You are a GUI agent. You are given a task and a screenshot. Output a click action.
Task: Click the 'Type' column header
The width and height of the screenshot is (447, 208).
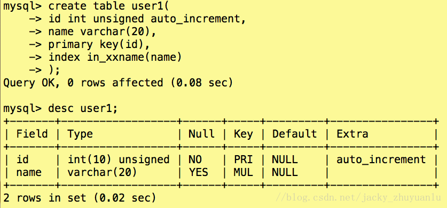(x=80, y=134)
